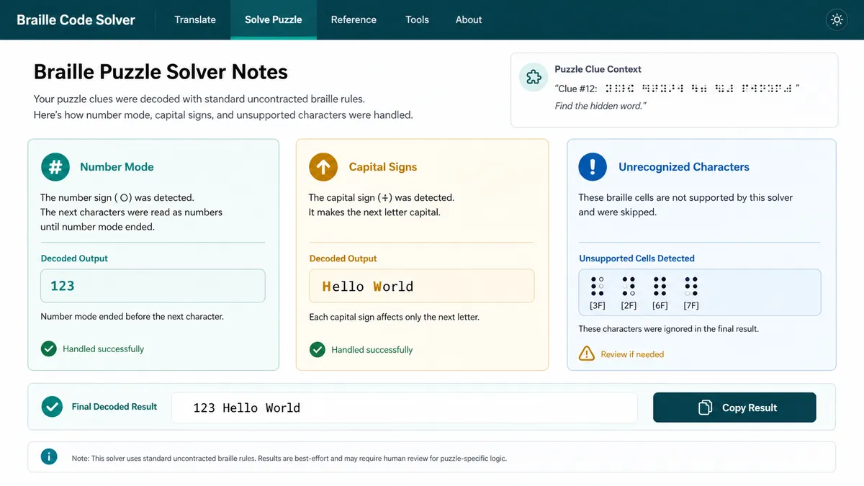Screen dimensions: 864x486
Task: Click the green check under Number Mode
Action: pos(48,348)
